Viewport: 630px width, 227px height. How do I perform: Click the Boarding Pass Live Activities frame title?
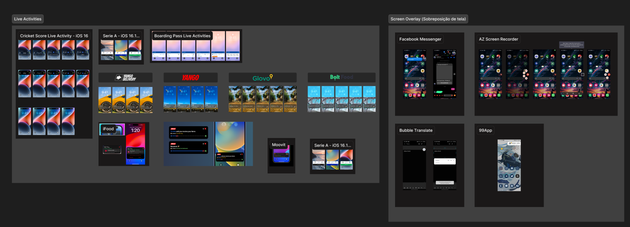[x=182, y=36]
